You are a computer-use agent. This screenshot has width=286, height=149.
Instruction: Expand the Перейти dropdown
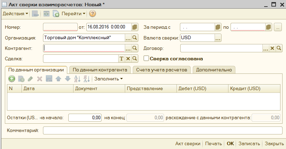point(73,14)
